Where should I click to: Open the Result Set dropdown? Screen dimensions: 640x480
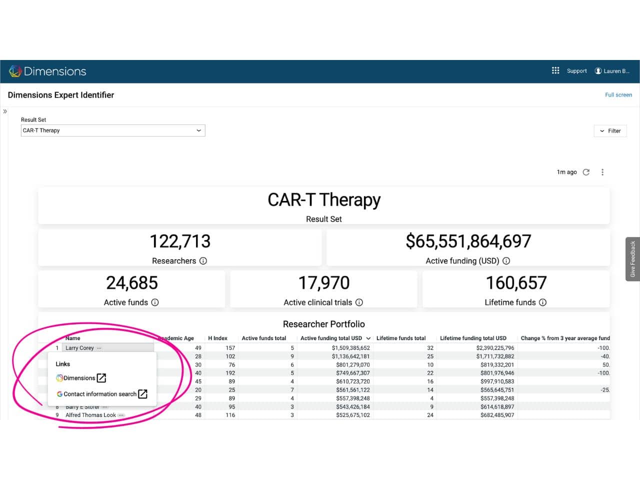click(x=113, y=130)
